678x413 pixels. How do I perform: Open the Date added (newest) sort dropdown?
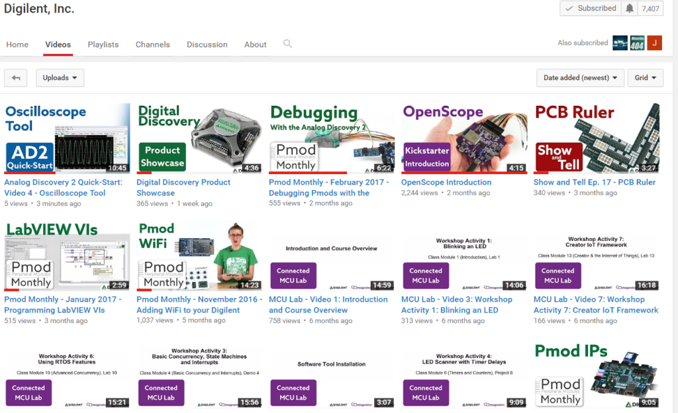coord(579,77)
